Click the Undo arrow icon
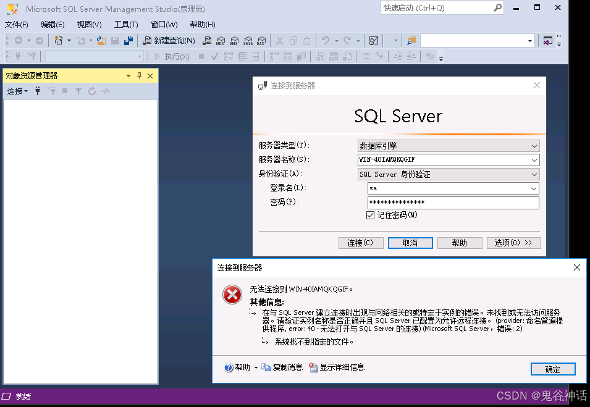This screenshot has height=407, width=590. pos(326,40)
